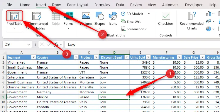Screen dimensions: 220x112
Task: Open the Recommended PivotTables icon
Action: 36,16
